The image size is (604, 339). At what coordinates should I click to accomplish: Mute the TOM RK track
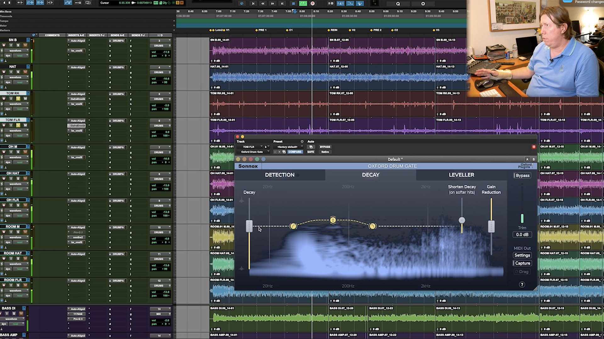point(25,99)
